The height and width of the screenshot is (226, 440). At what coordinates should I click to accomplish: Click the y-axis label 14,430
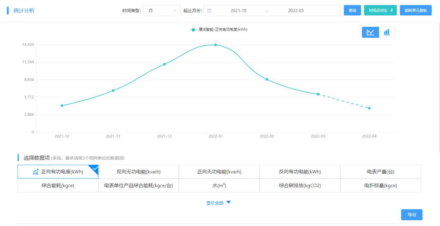(x=28, y=44)
